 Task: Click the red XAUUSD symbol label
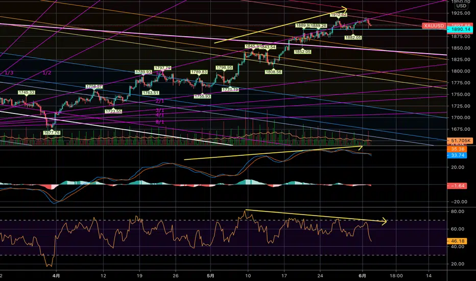tap(434, 26)
